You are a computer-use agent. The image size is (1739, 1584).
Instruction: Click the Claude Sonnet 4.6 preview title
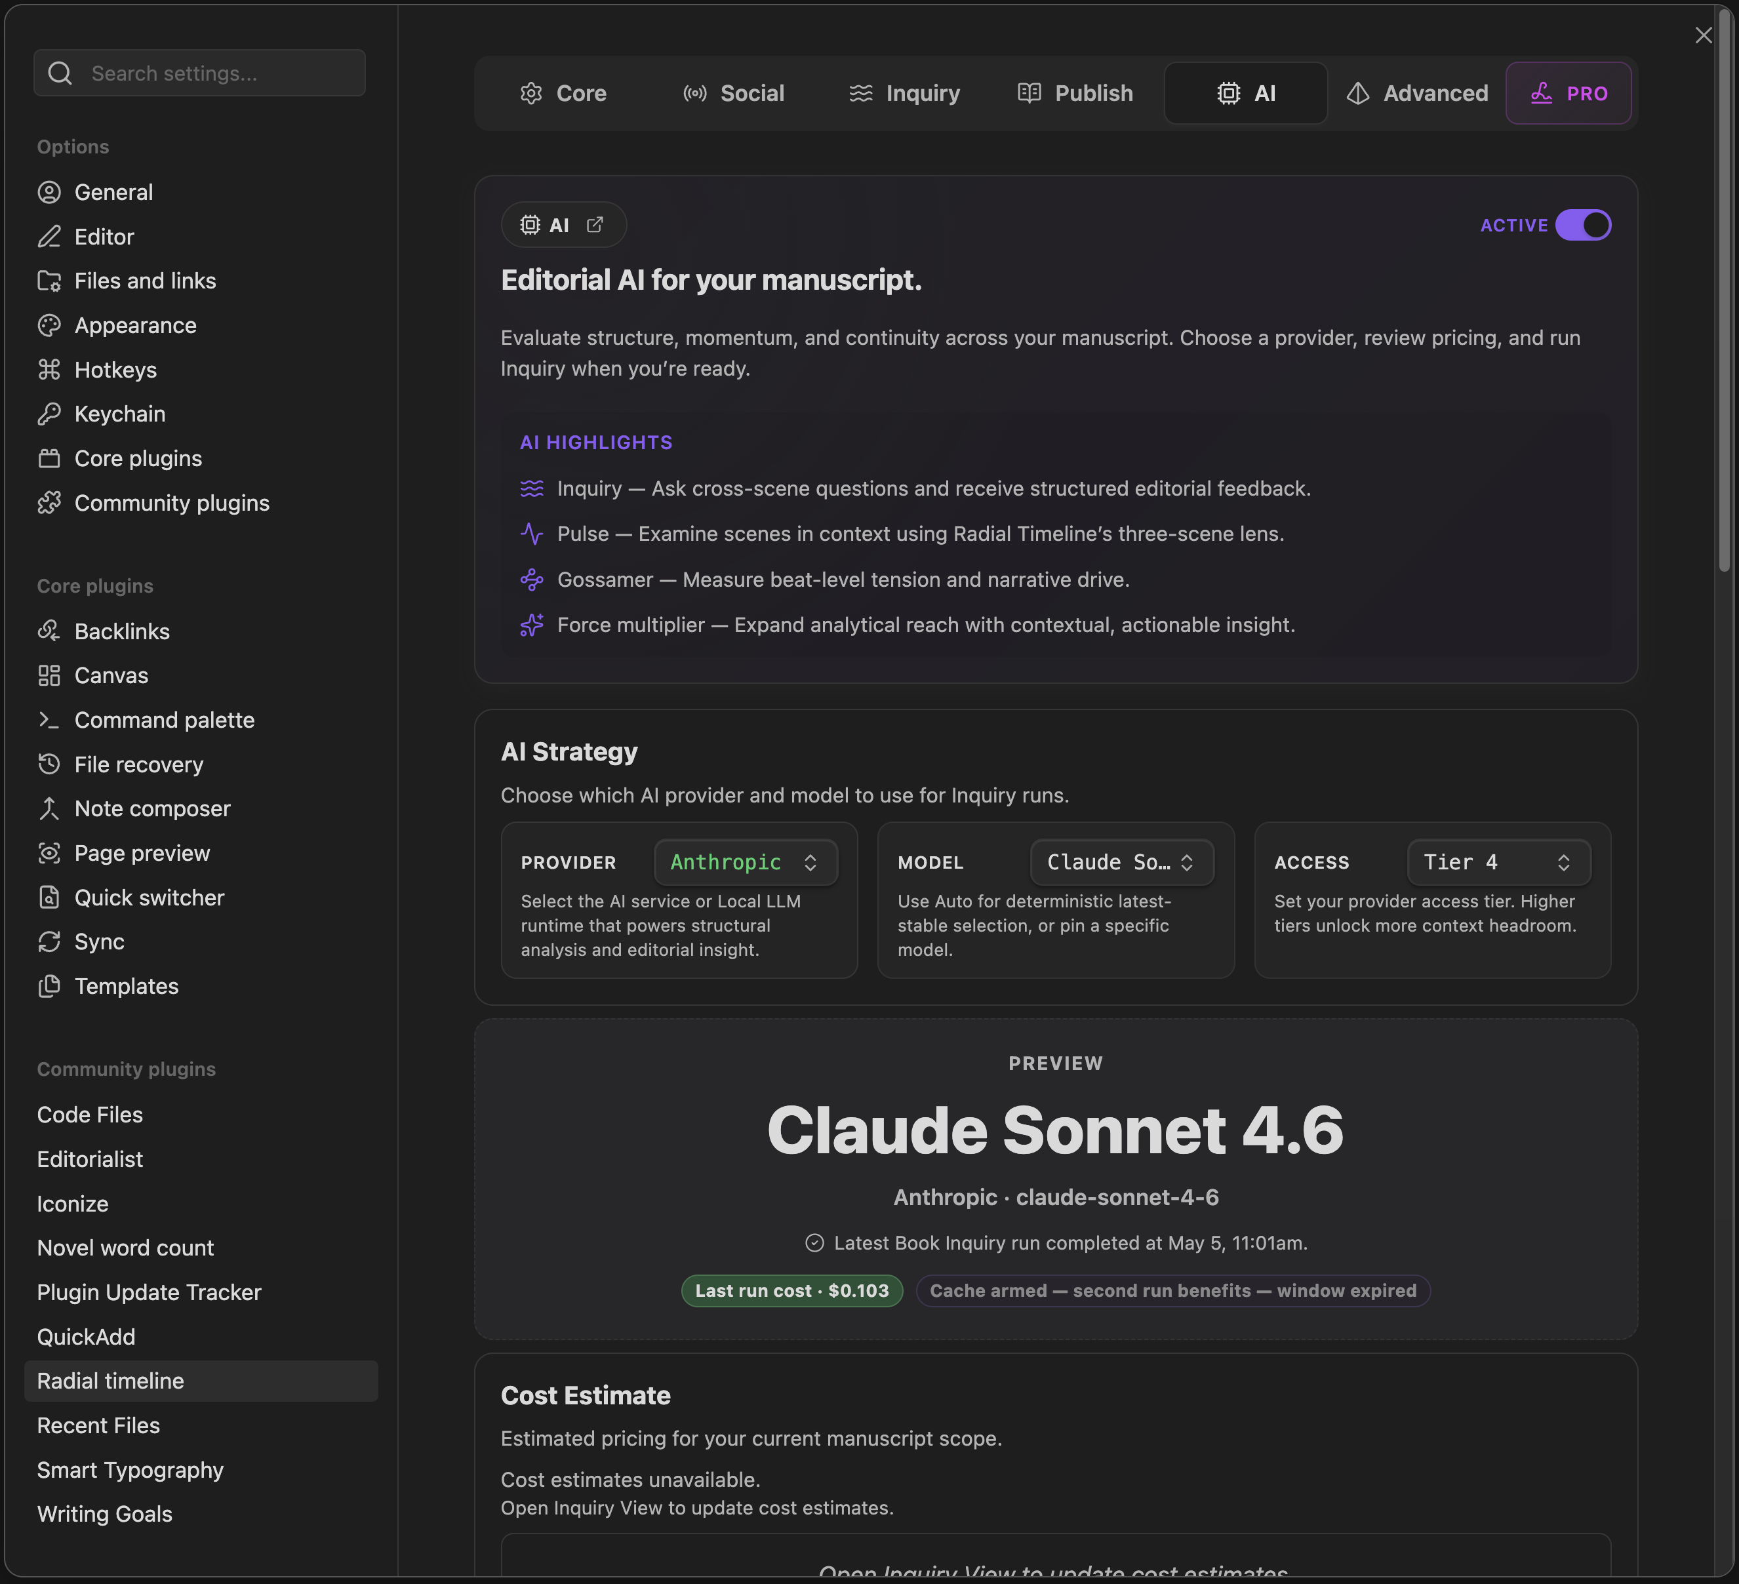1056,1130
